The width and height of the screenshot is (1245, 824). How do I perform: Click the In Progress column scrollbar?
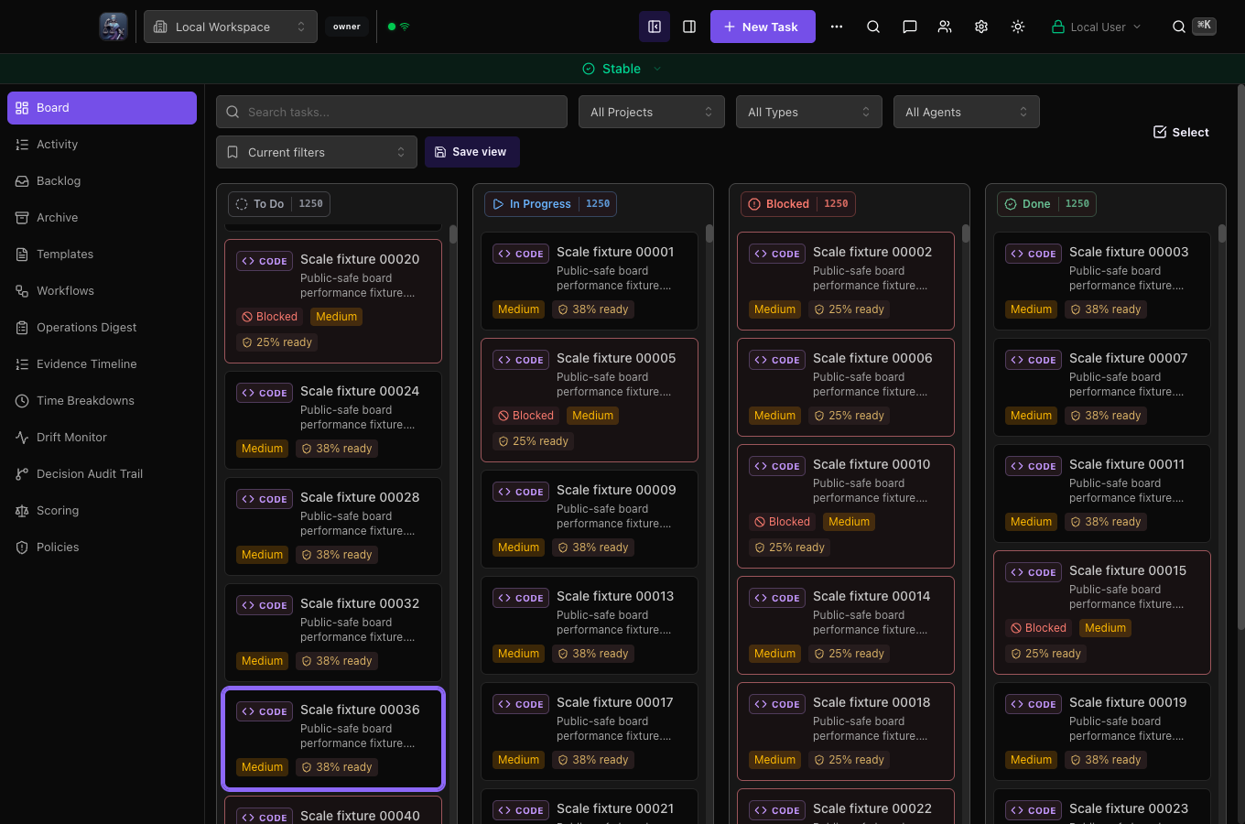click(x=709, y=235)
